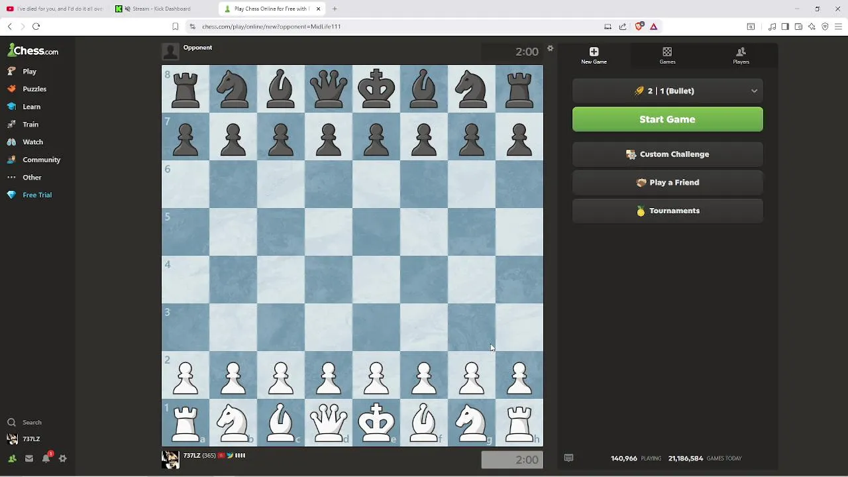The height and width of the screenshot is (477, 848).
Task: Click the search tabs icon in toolbar
Action: tap(751, 26)
